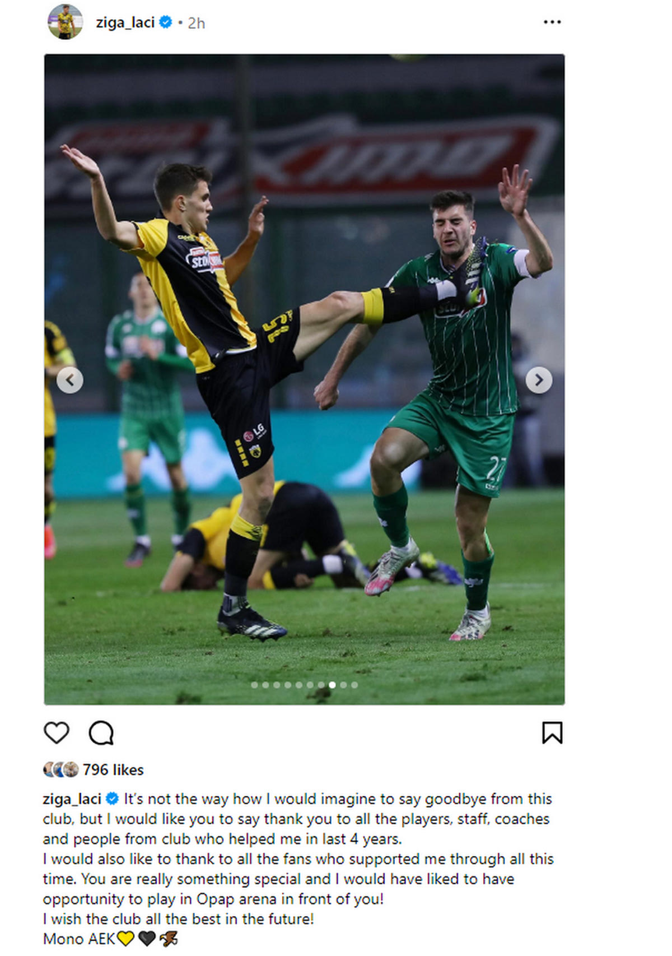Go to next photo with right arrow

(x=539, y=380)
